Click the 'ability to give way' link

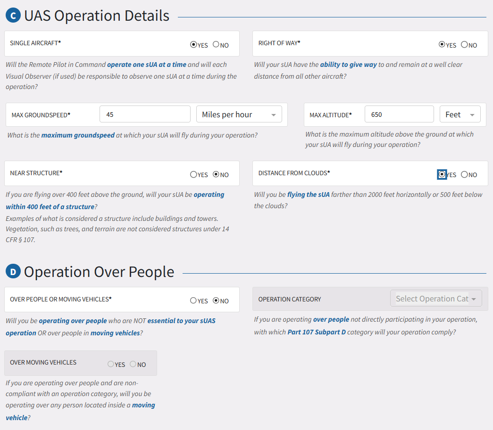click(348, 65)
